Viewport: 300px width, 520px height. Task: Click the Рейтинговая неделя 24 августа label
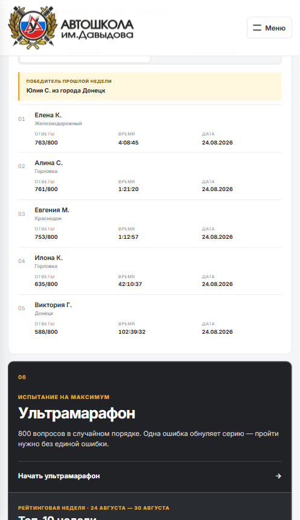(94, 508)
